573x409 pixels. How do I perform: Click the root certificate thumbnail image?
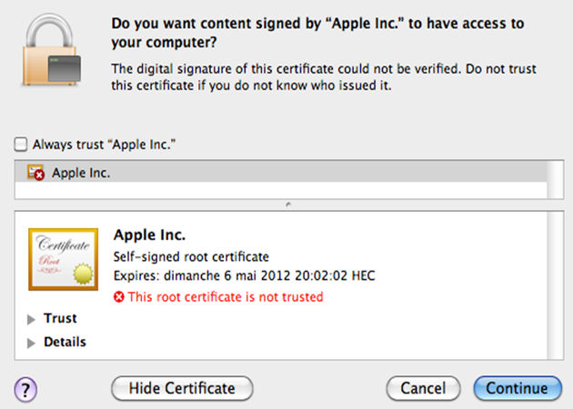click(63, 261)
